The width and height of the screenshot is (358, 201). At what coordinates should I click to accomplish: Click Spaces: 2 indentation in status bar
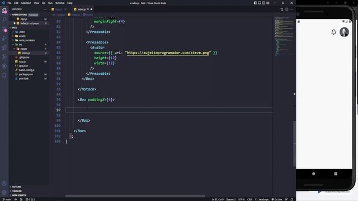point(231,199)
